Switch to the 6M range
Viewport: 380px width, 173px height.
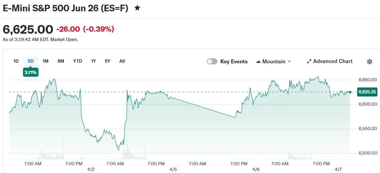(x=61, y=61)
